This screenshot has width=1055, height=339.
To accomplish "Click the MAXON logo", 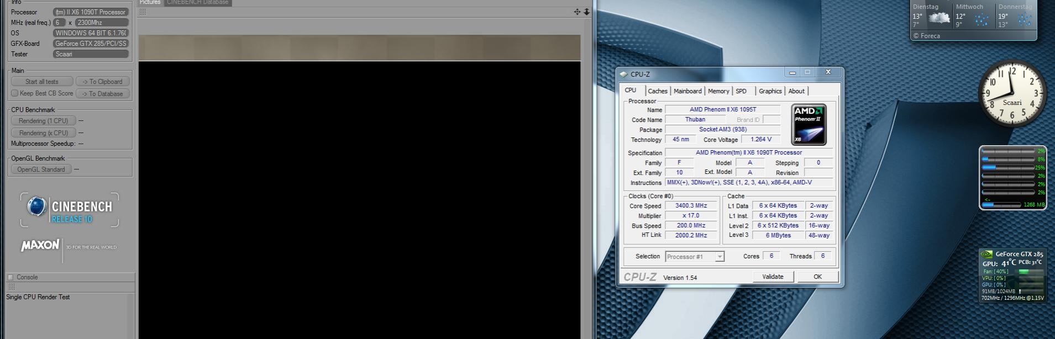I will point(40,245).
